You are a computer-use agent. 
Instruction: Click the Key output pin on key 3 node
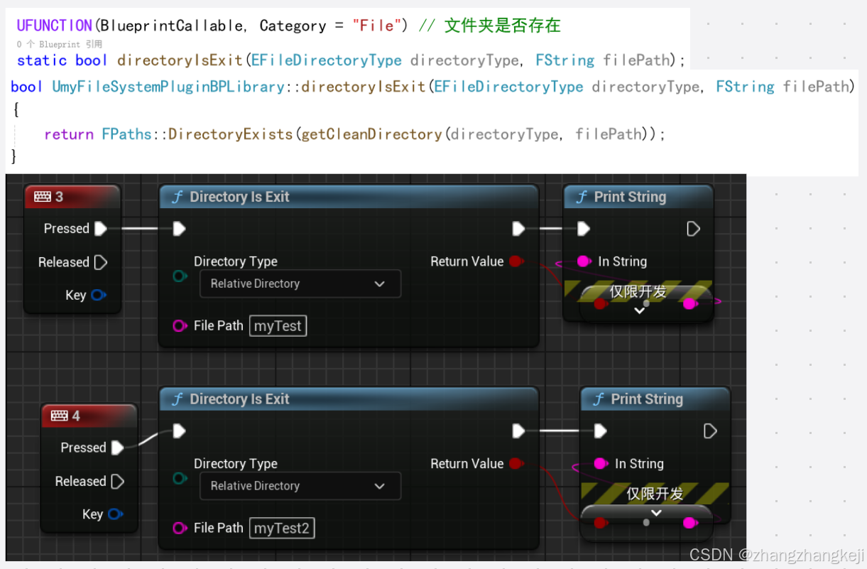pyautogui.click(x=99, y=295)
